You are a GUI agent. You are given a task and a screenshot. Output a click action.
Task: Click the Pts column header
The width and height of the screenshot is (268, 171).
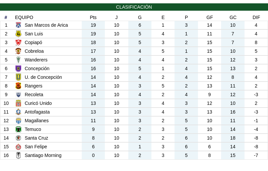click(93, 17)
